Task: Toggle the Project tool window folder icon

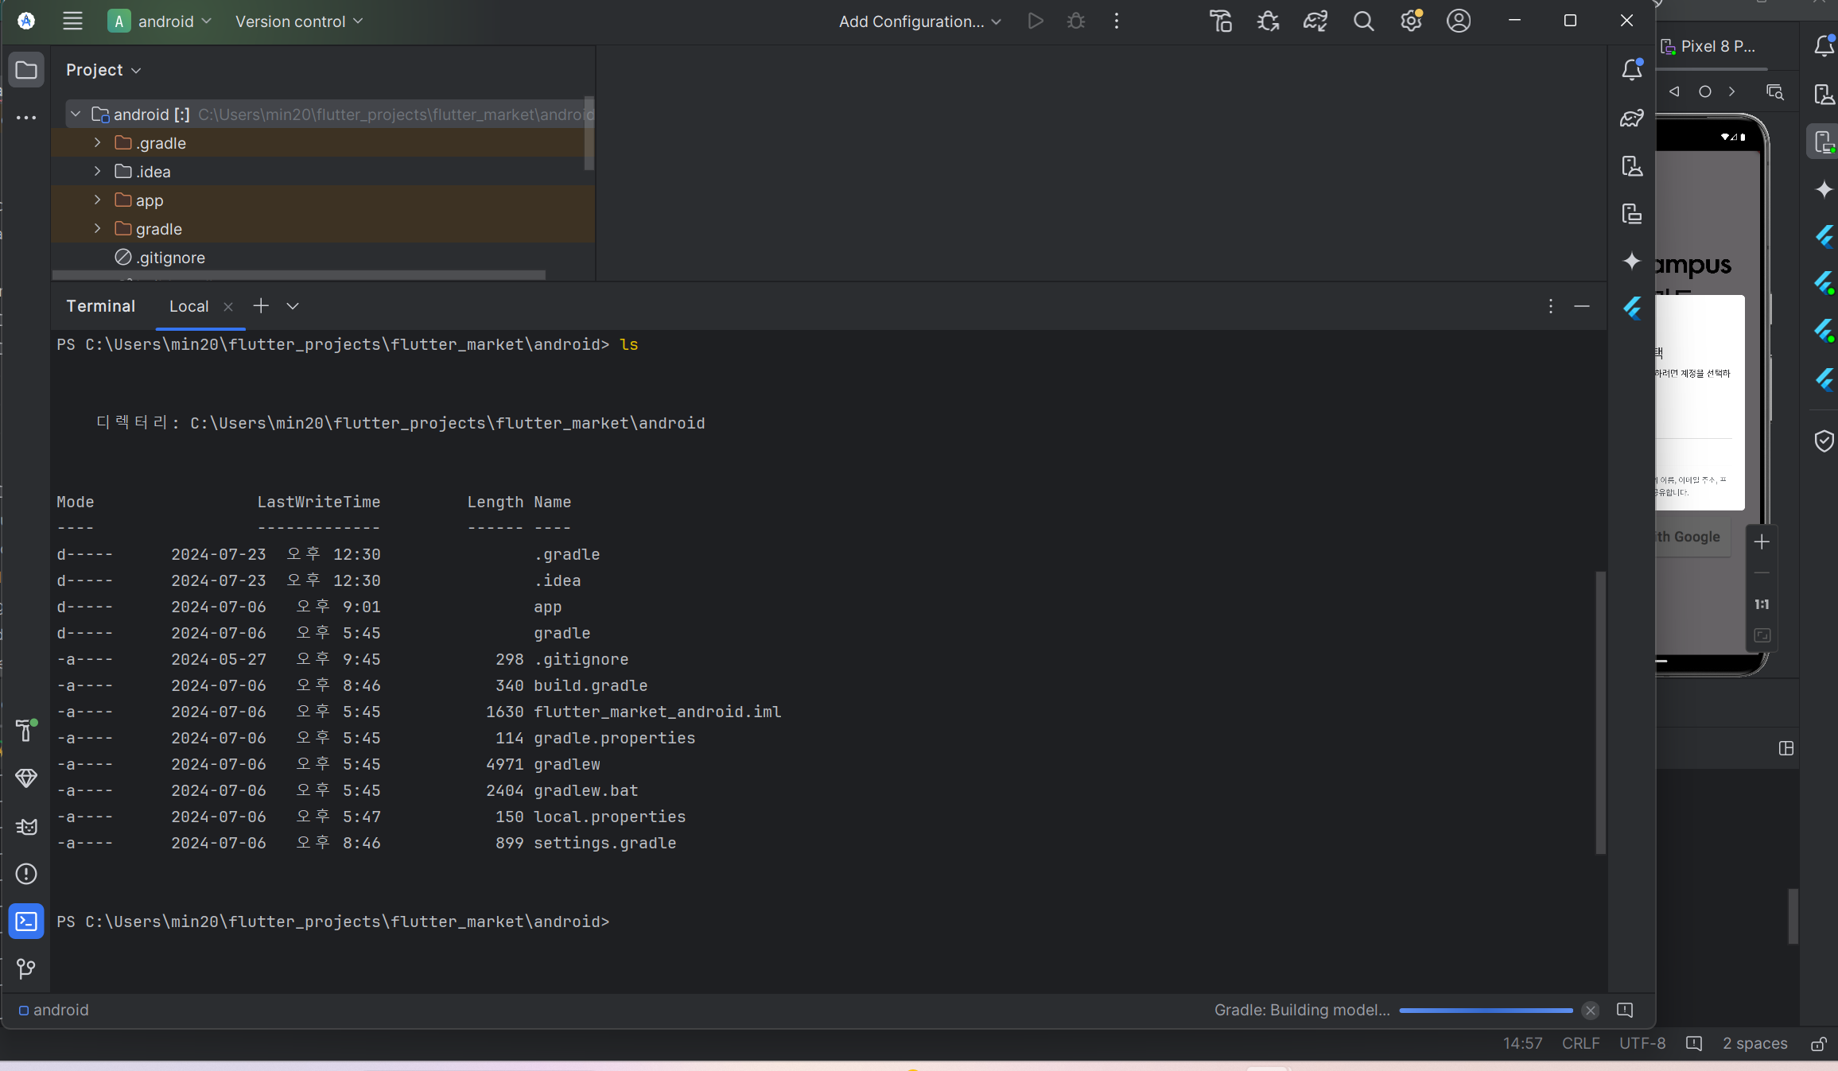Action: click(26, 70)
